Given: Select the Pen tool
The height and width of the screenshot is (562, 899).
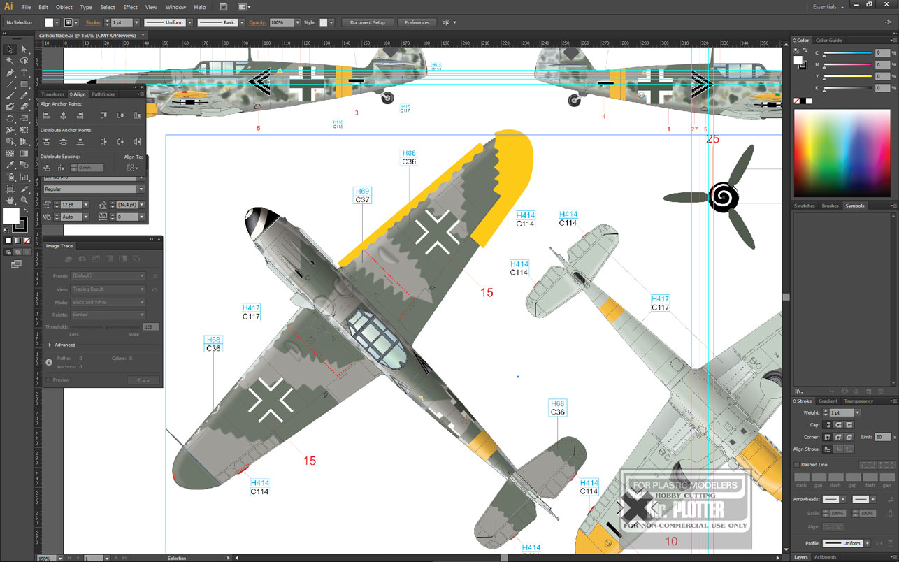Looking at the screenshot, I should 10,73.
